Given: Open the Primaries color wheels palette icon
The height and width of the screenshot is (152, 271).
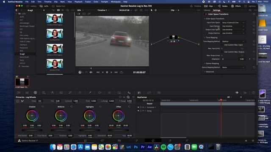Looking at the screenshot, I should coord(35,93).
